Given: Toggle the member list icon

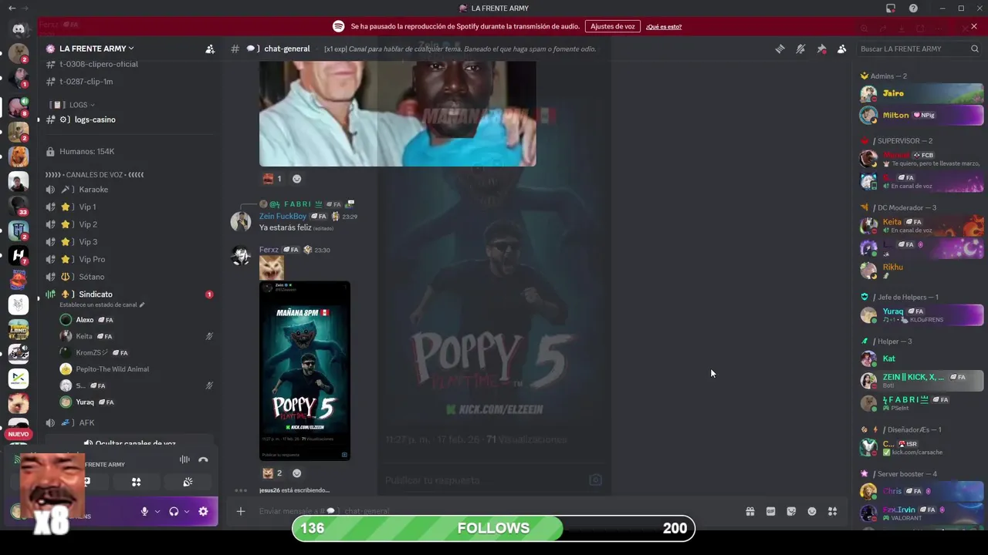Looking at the screenshot, I should tap(841, 49).
